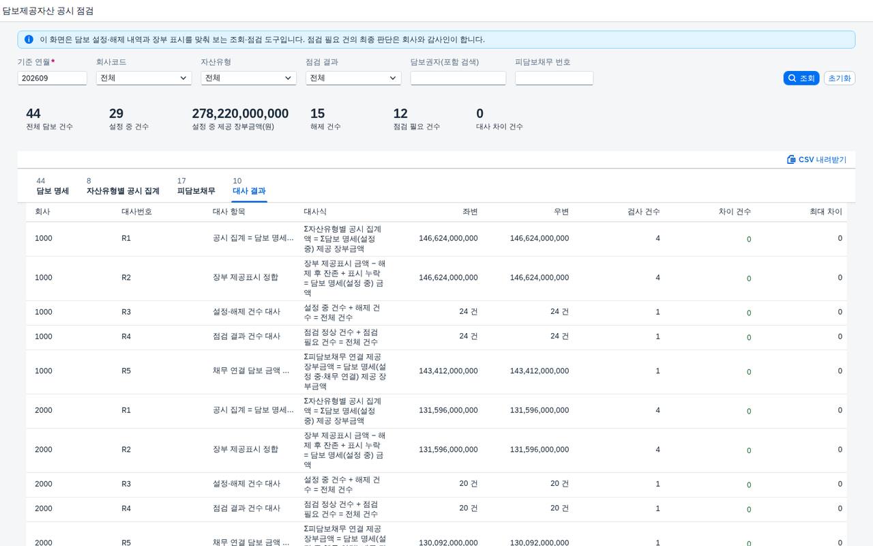Open the 회사코드 dropdown

pyautogui.click(x=144, y=78)
